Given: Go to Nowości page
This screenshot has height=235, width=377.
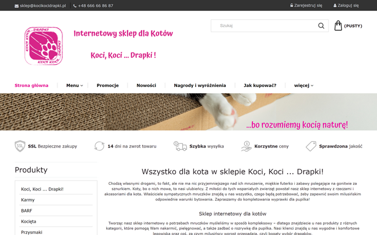Looking at the screenshot, I should [x=146, y=86].
